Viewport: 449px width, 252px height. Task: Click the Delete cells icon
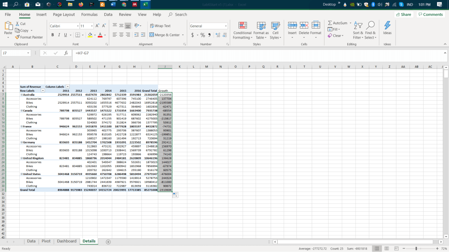304,28
